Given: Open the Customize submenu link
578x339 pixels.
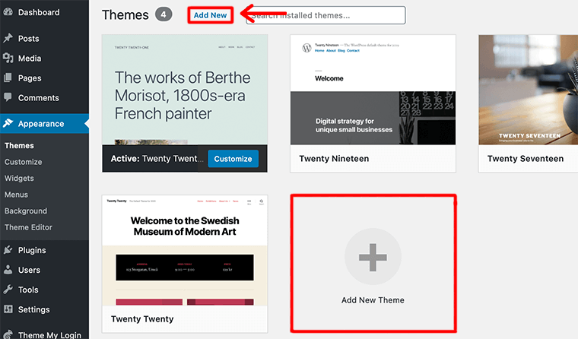Looking at the screenshot, I should (x=24, y=162).
